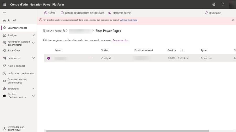Sort by the Type column header
This screenshot has width=236, height=132.
pyautogui.click(x=204, y=50)
